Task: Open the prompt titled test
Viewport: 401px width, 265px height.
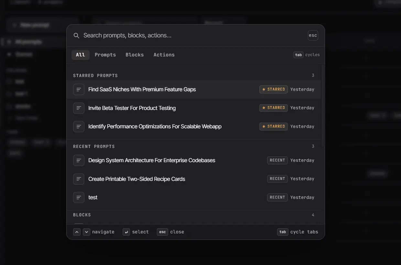Action: coord(194,197)
